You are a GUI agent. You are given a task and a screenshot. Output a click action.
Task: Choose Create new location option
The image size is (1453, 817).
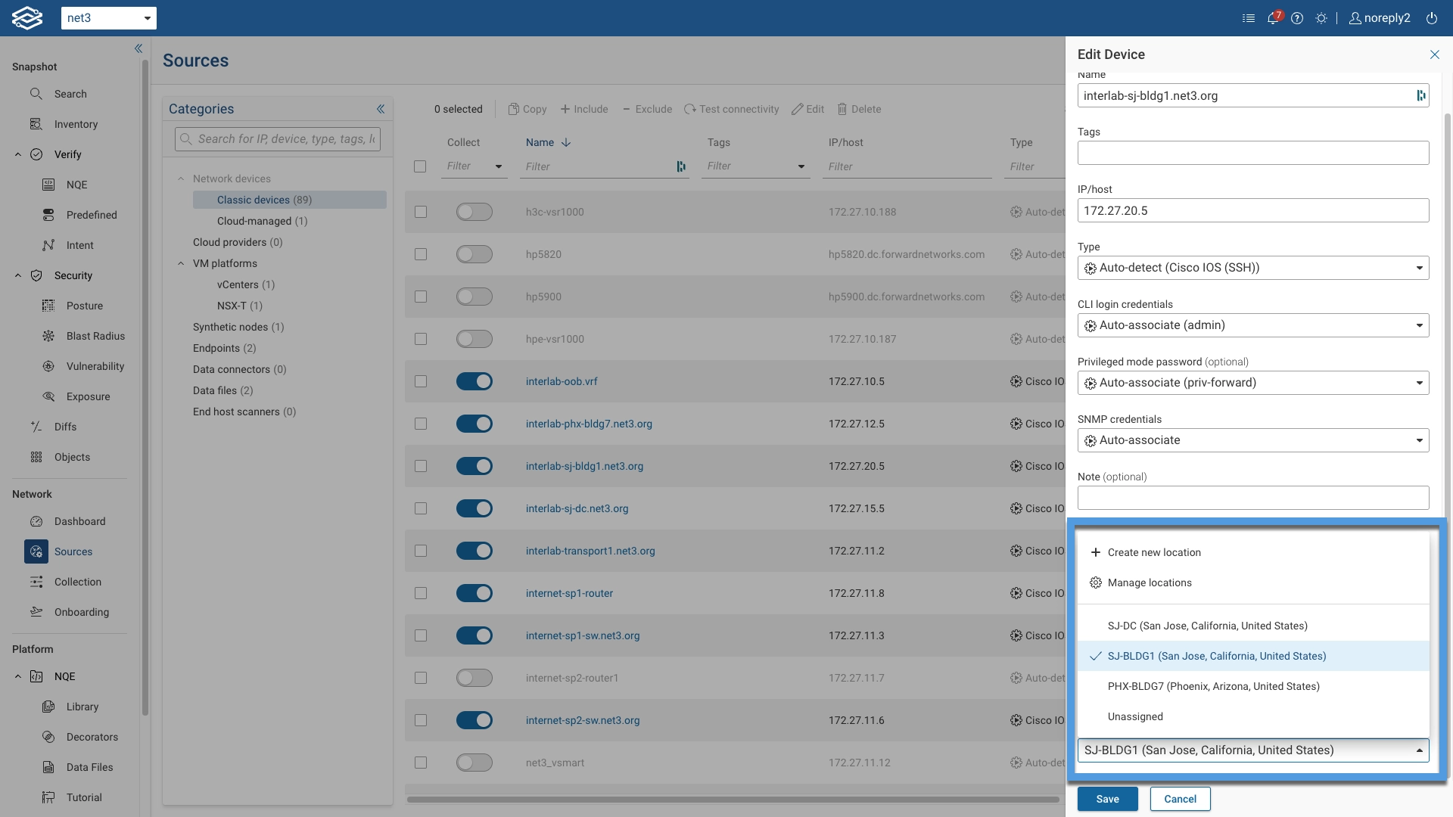click(x=1154, y=552)
